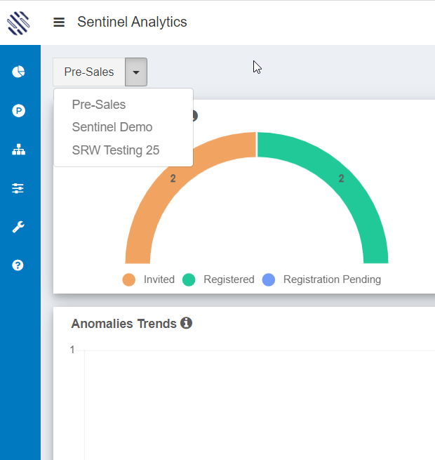The height and width of the screenshot is (460, 435).
Task: Click the Sentinel Analytics header title
Action: (x=132, y=22)
